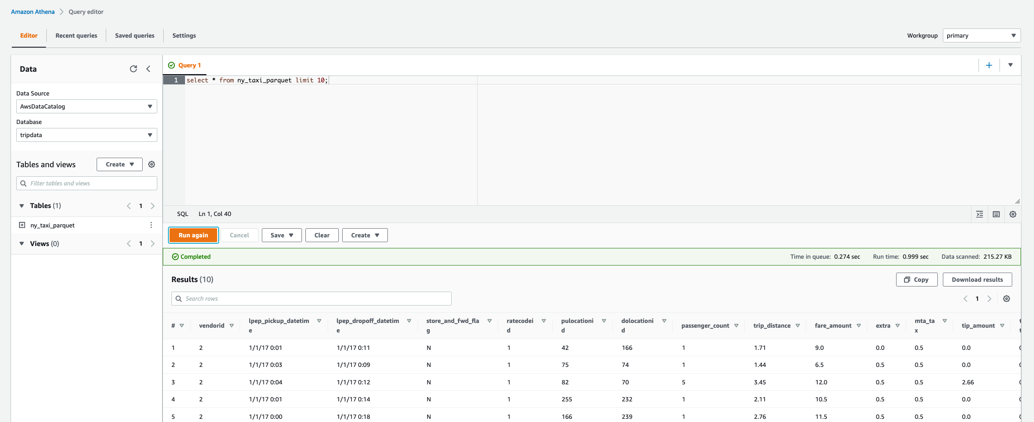Open keyboard shortcuts icon in editor
1034x422 pixels.
996,214
